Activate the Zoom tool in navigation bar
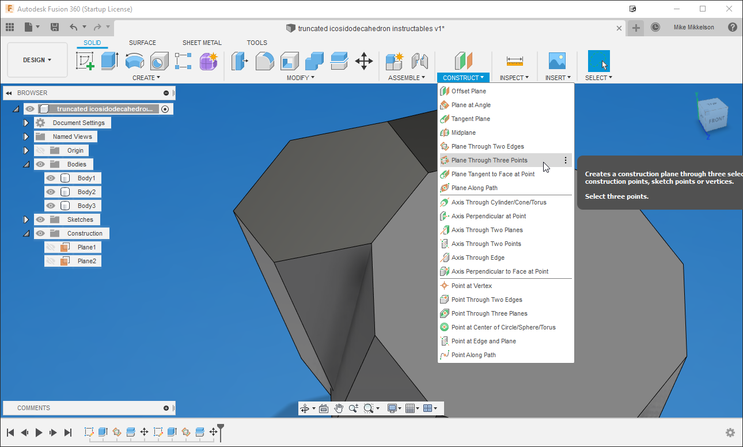This screenshot has width=743, height=447. [354, 408]
